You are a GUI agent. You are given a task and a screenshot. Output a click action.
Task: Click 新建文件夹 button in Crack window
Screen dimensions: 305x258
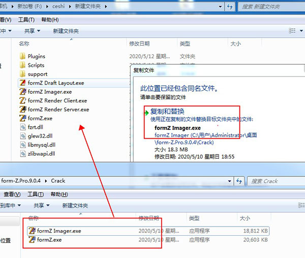(75, 205)
